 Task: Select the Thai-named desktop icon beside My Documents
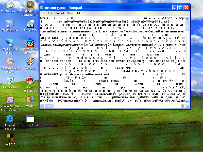pyautogui.click(x=30, y=8)
